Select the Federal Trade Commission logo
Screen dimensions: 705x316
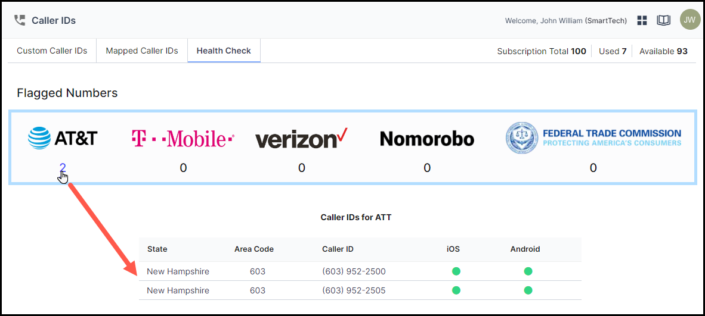click(x=593, y=138)
